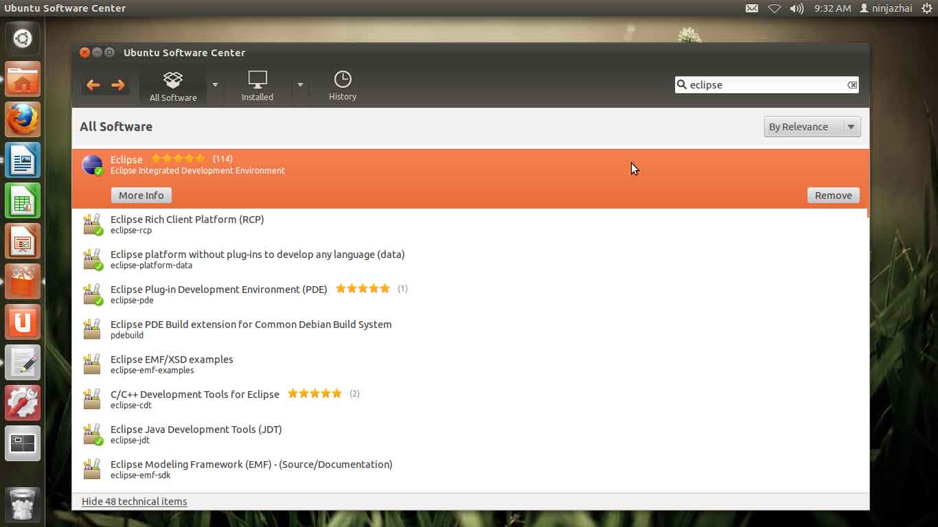
Task: Click the Eclipse IDE globe icon
Action: point(93,165)
